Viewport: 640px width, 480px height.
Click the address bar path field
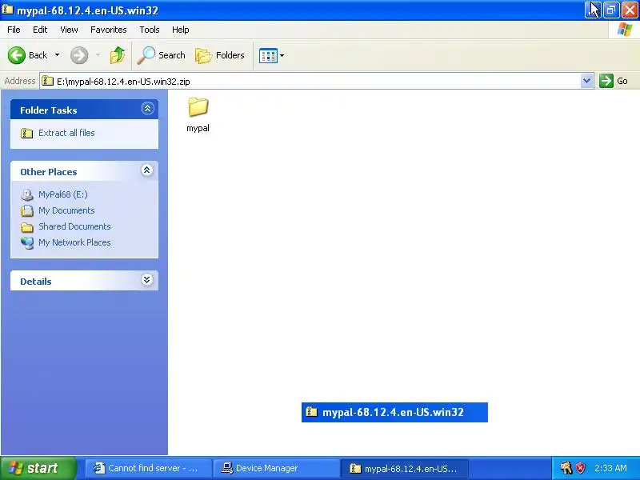click(310, 82)
